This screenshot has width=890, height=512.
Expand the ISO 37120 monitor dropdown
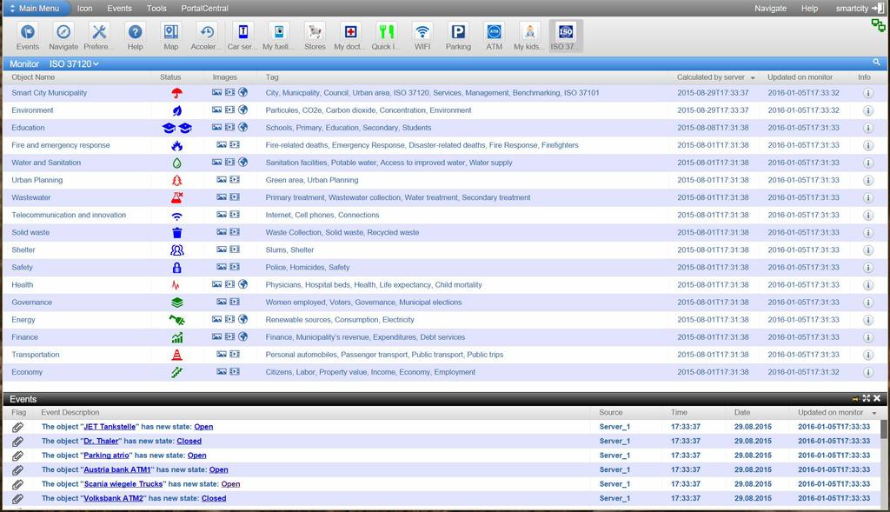[x=75, y=63]
